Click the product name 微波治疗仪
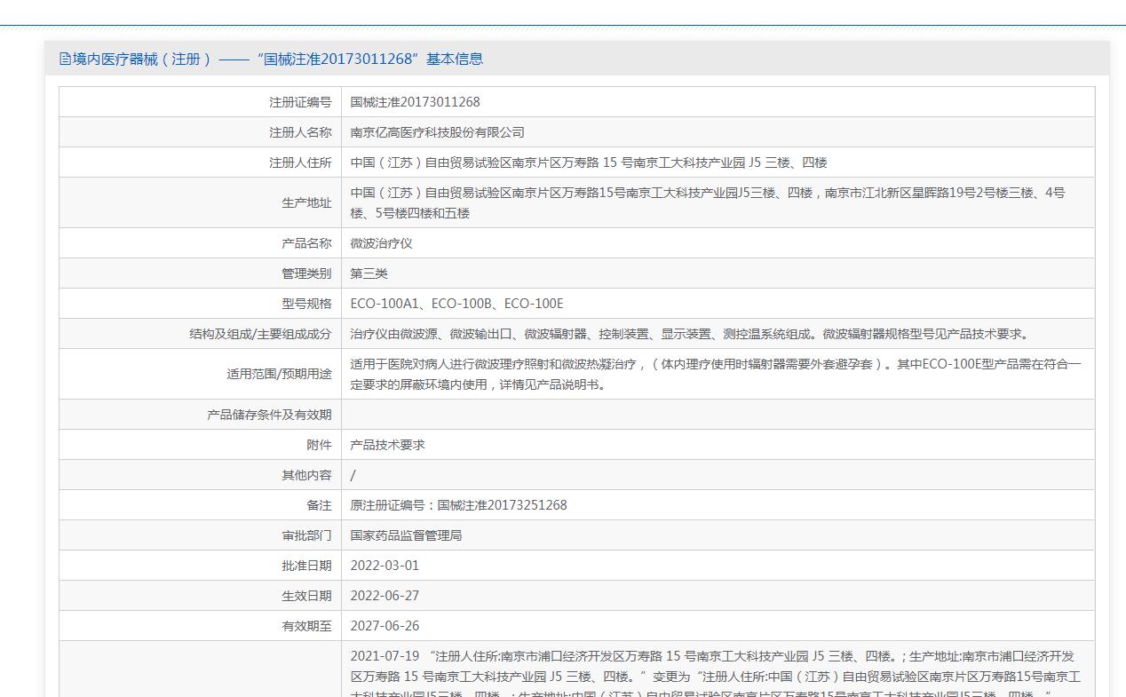The width and height of the screenshot is (1126, 697). pos(381,243)
